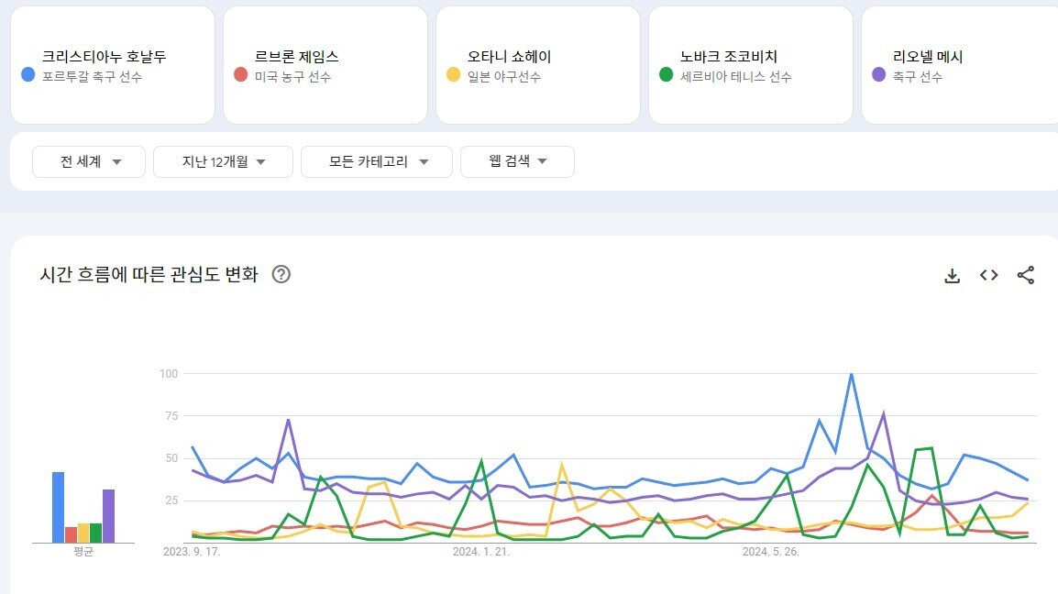This screenshot has width=1058, height=594.
Task: Expand the 지난 12개월 time range dropdown
Action: [x=223, y=161]
